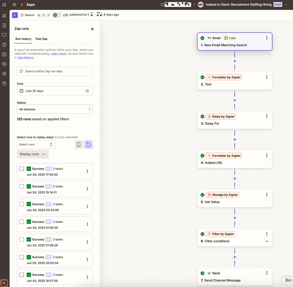Check the Jun 04, 2025 01:00:20 run
This screenshot has width=293, height=287.
point(22,222)
